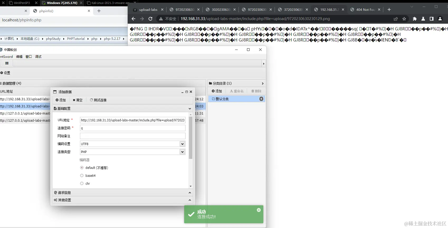Switch to the 3720230630 browser tab

[x=293, y=9]
